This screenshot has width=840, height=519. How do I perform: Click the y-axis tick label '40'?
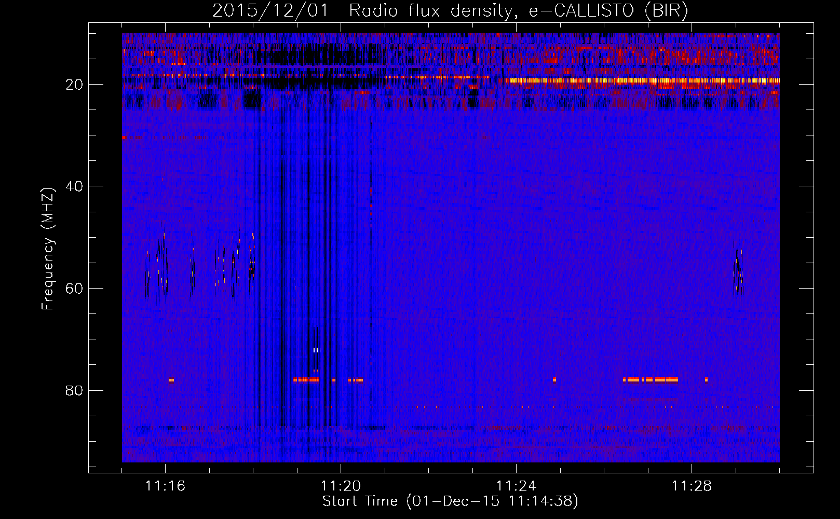pos(74,186)
